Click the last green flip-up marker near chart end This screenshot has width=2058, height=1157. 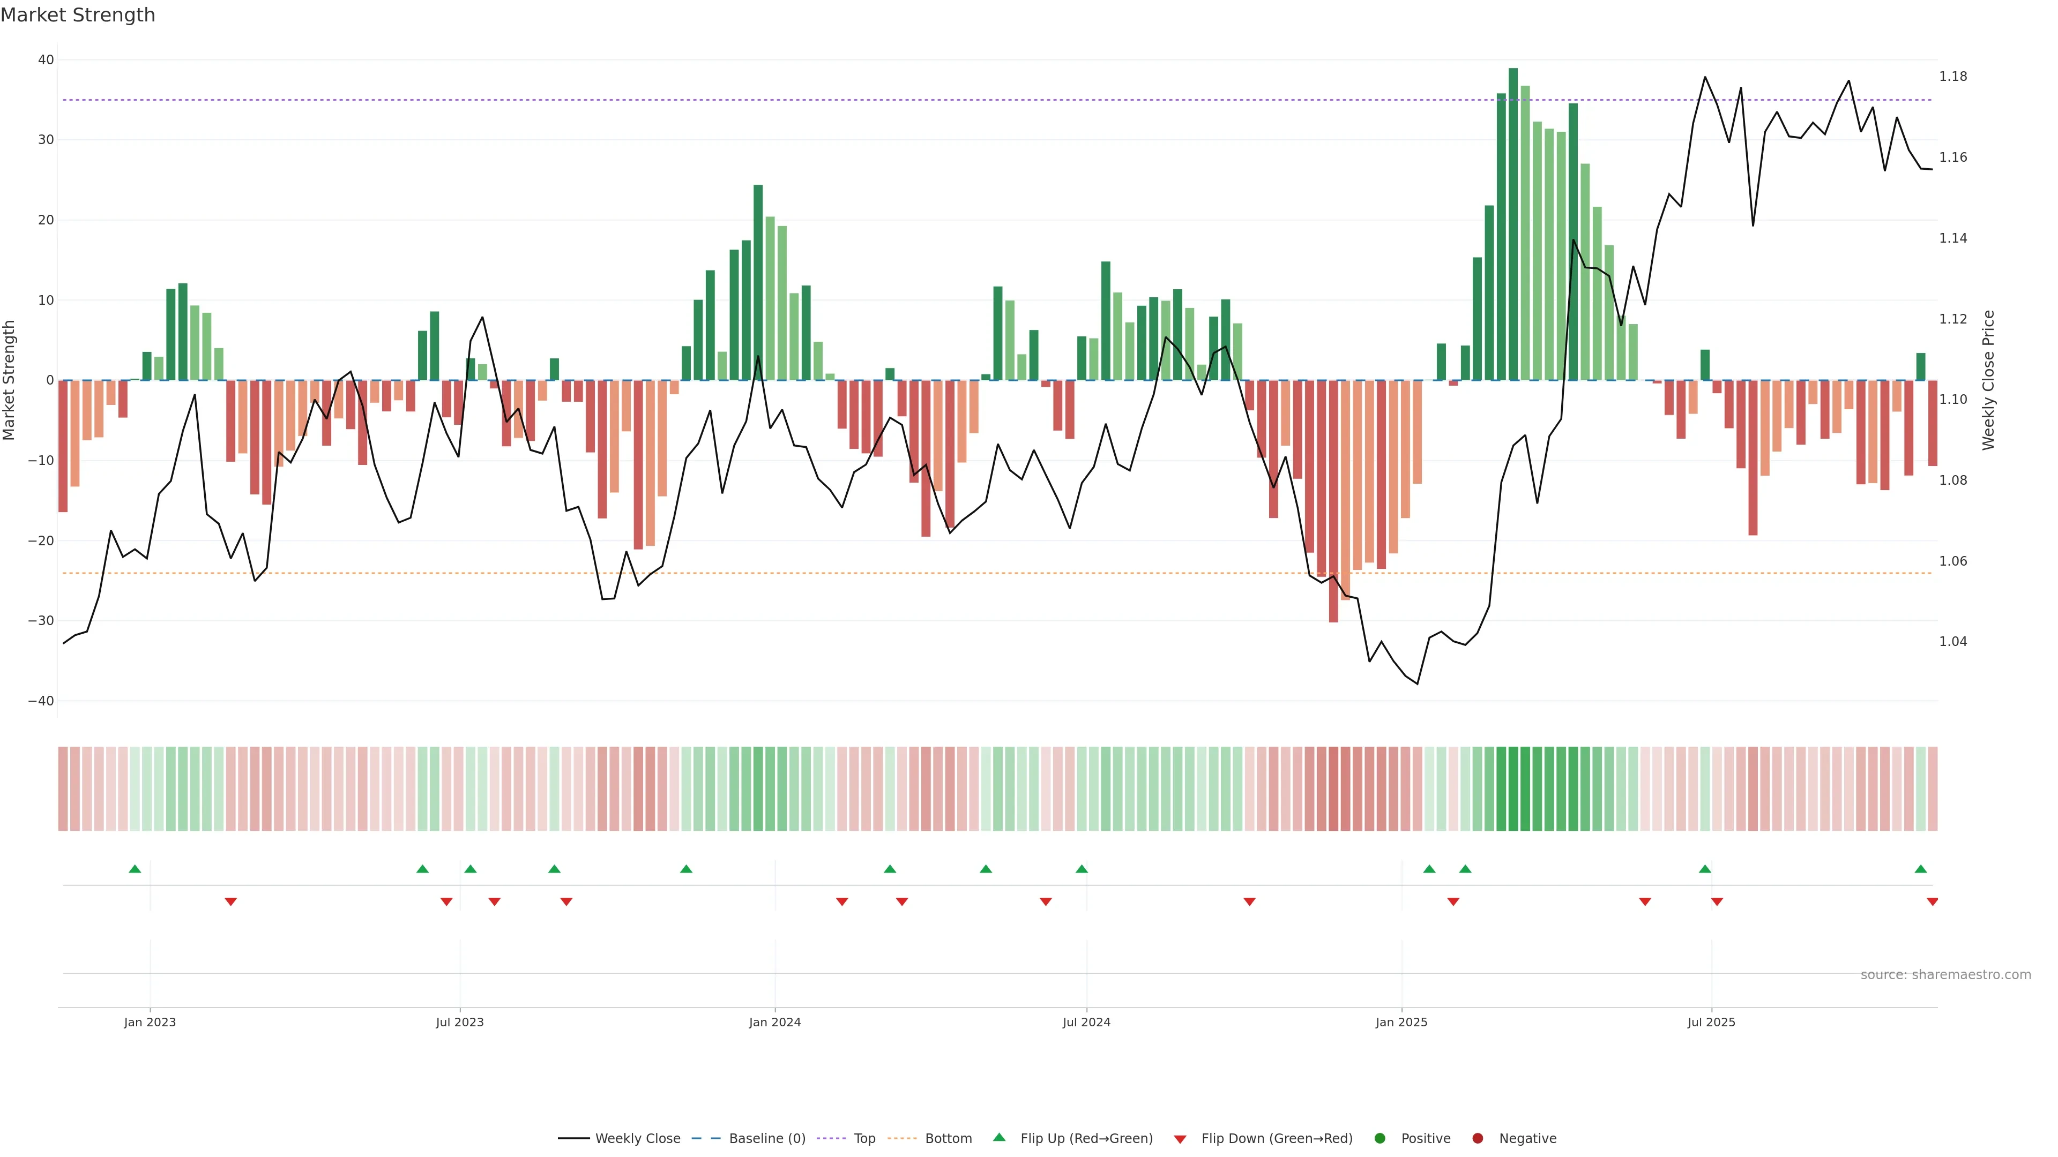tap(1921, 869)
